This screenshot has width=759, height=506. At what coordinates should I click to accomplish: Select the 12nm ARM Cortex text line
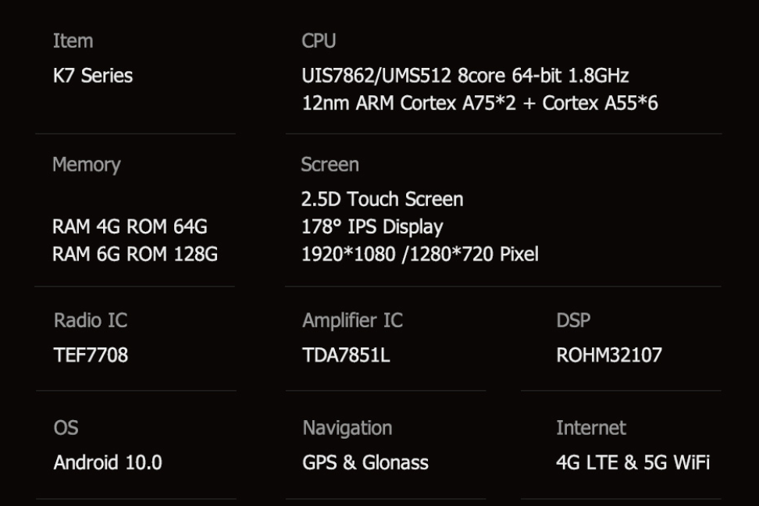click(479, 102)
